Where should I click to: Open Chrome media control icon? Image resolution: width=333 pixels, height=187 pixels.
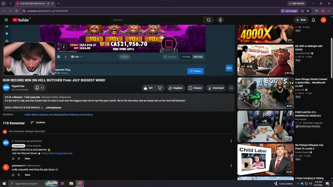click(x=317, y=11)
